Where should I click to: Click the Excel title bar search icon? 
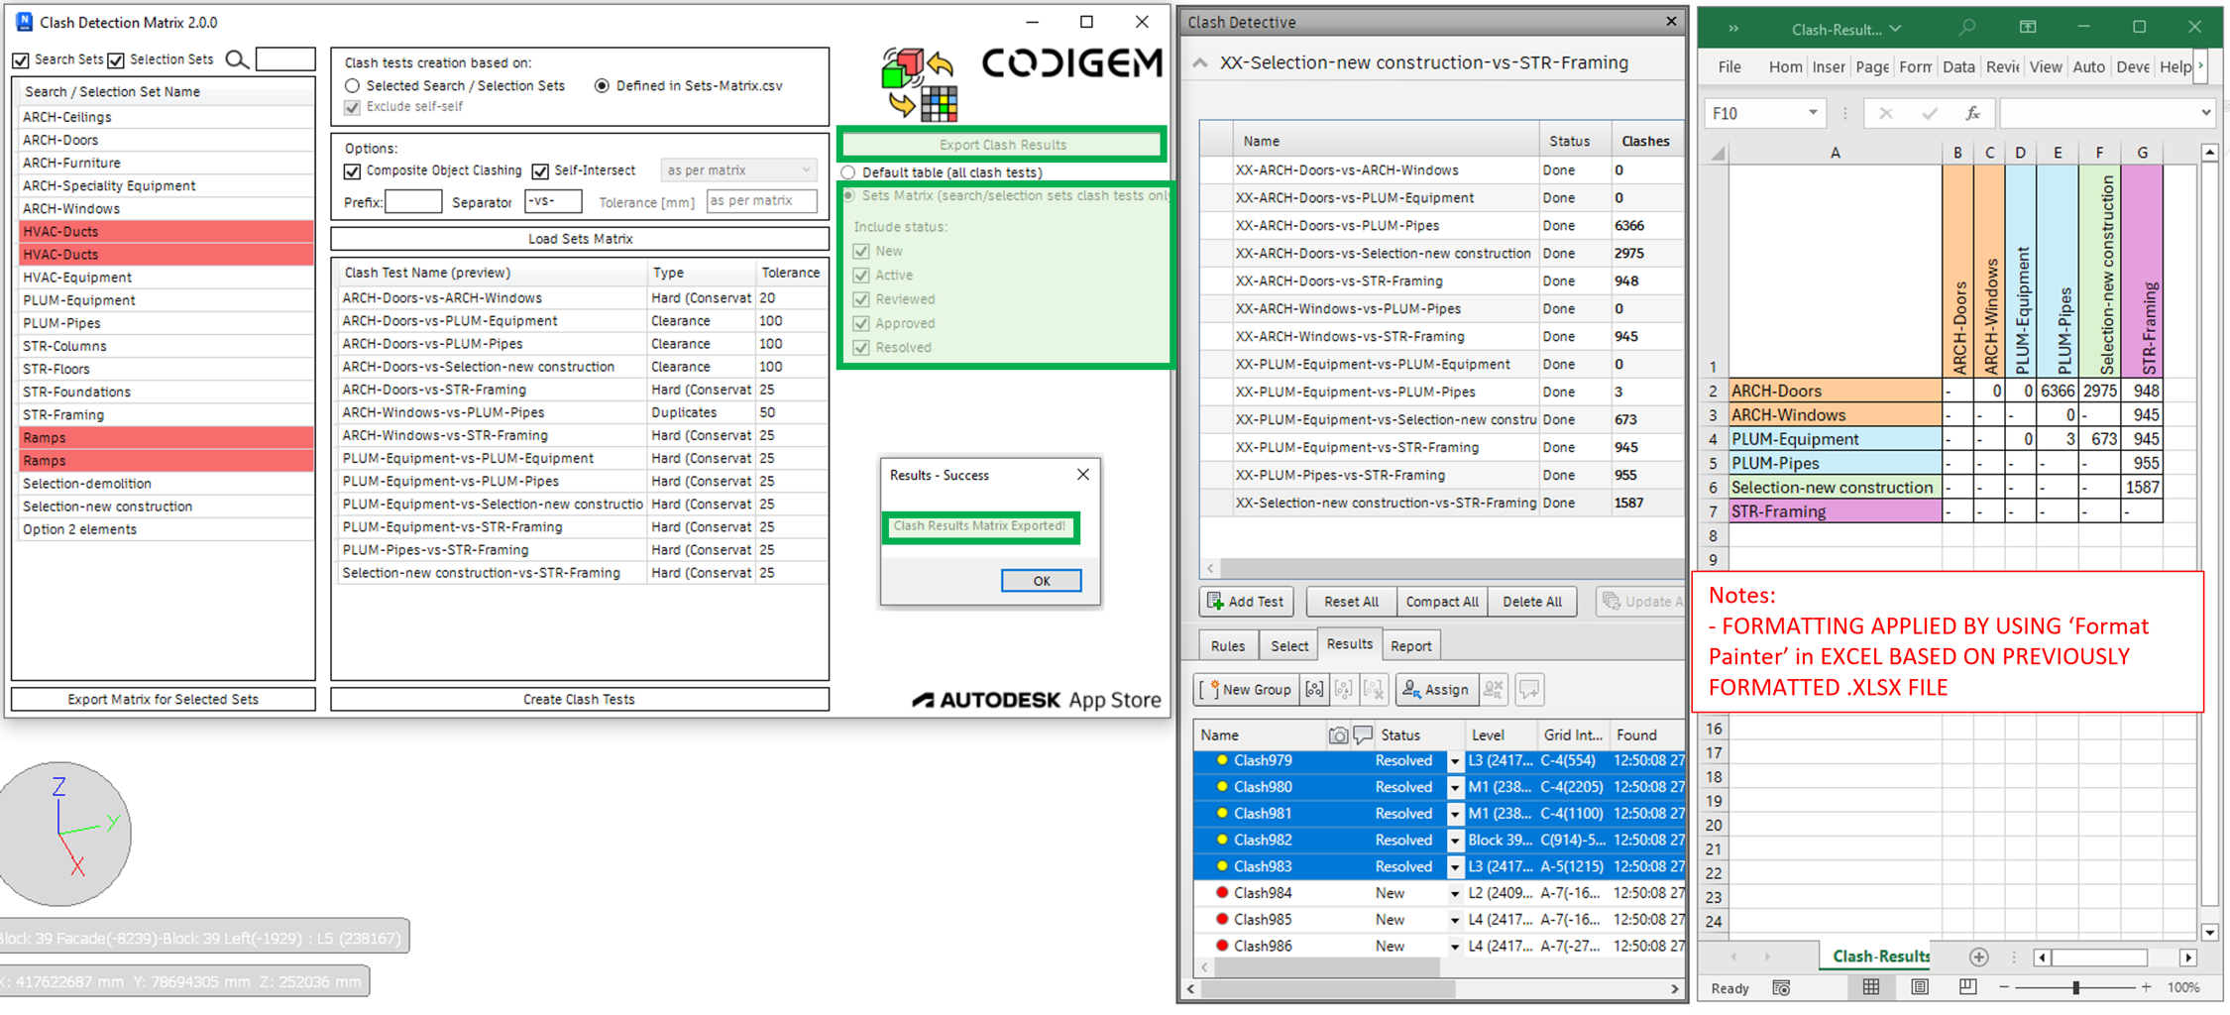click(1967, 28)
